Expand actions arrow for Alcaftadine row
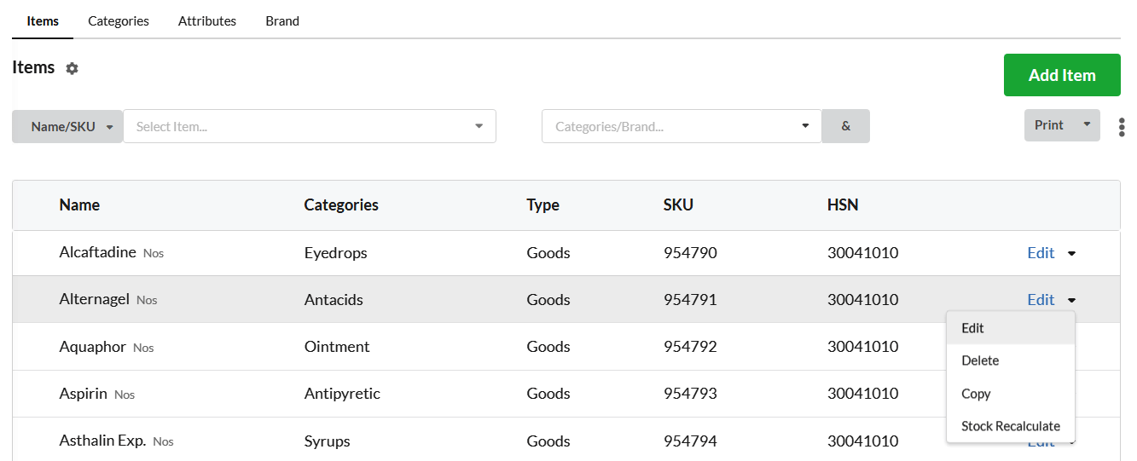The height and width of the screenshot is (461, 1137). click(x=1072, y=253)
